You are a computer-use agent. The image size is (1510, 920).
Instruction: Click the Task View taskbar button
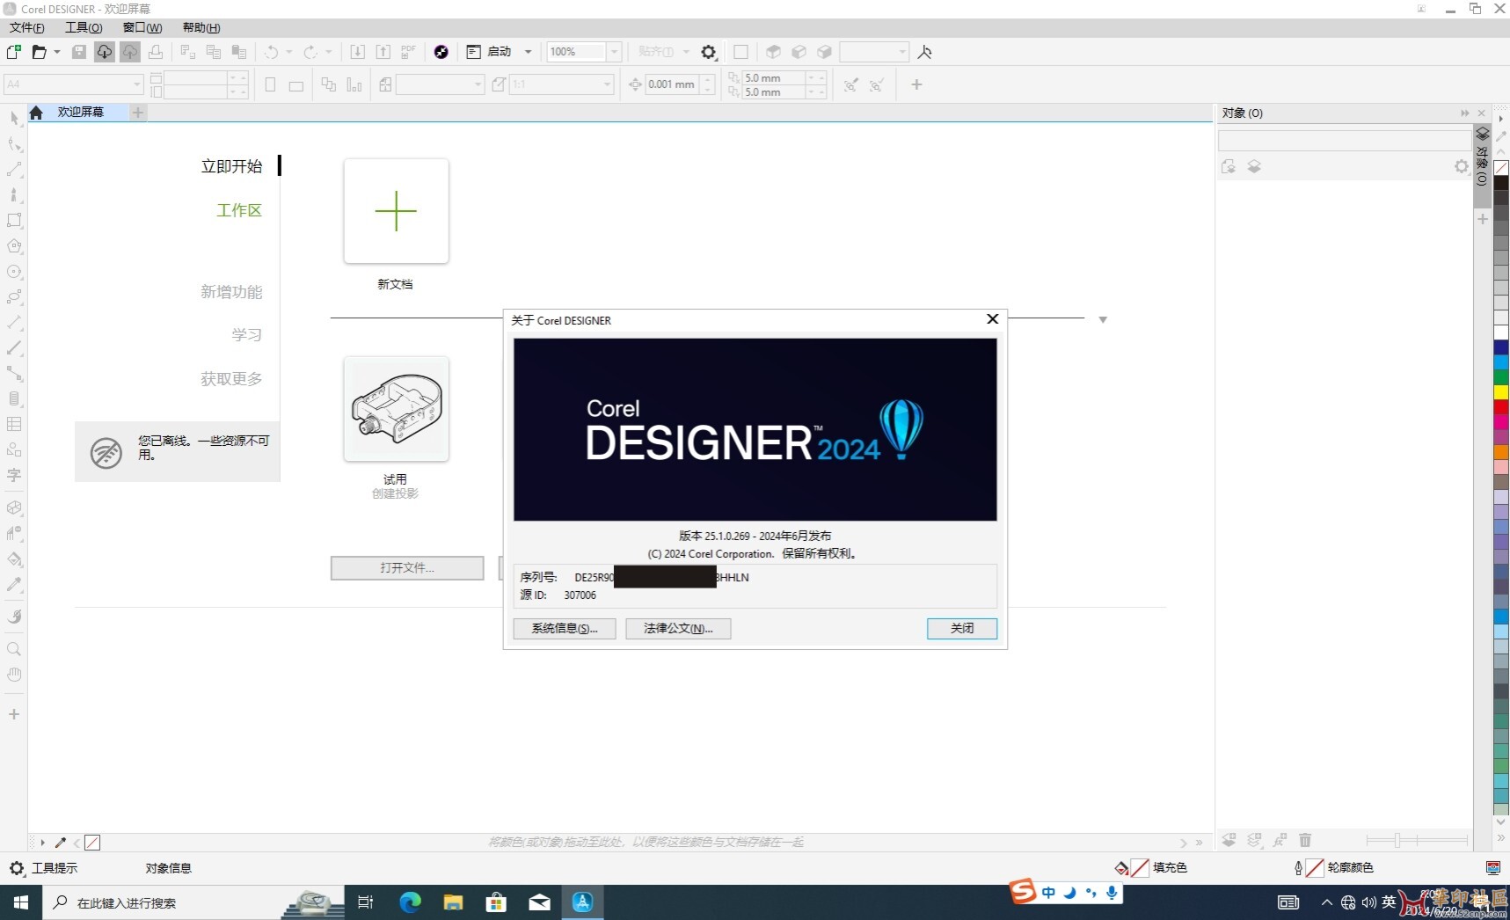pyautogui.click(x=366, y=902)
